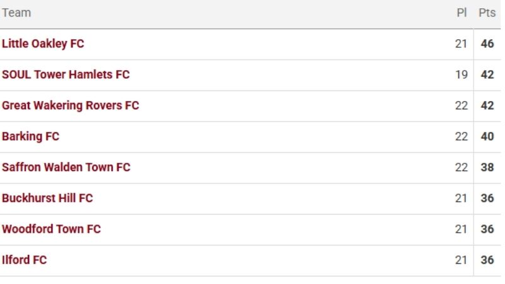Click the SOUL Tower Hamlets FC link
505x284 pixels.
click(x=66, y=74)
